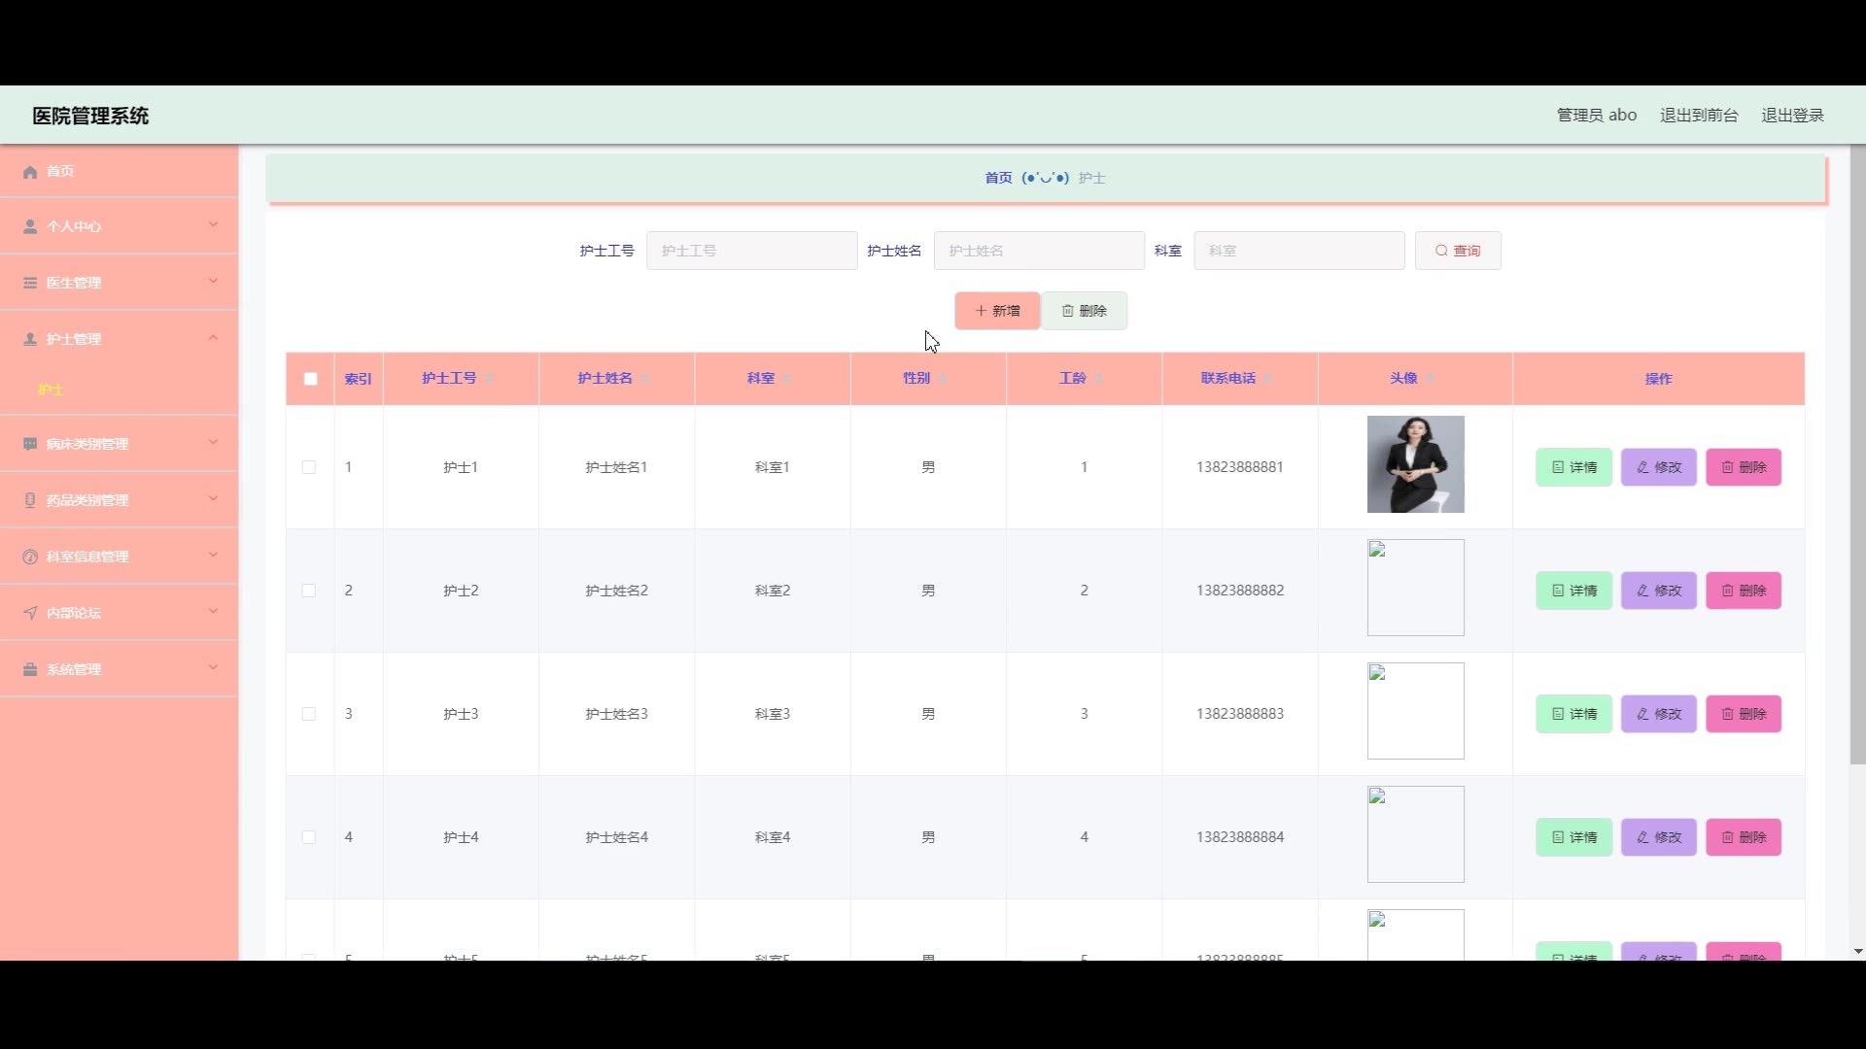Viewport: 1866px width, 1049px height.
Task: Click the 查询 search button
Action: [x=1458, y=251]
